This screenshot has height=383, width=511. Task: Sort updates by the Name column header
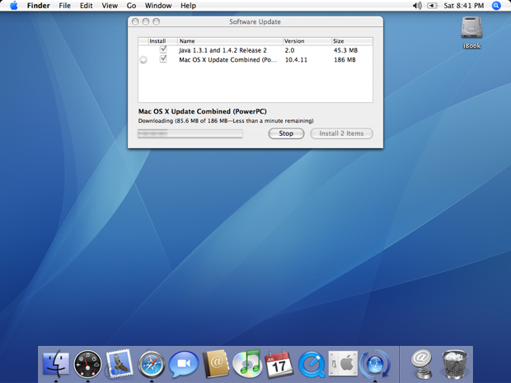coord(230,41)
